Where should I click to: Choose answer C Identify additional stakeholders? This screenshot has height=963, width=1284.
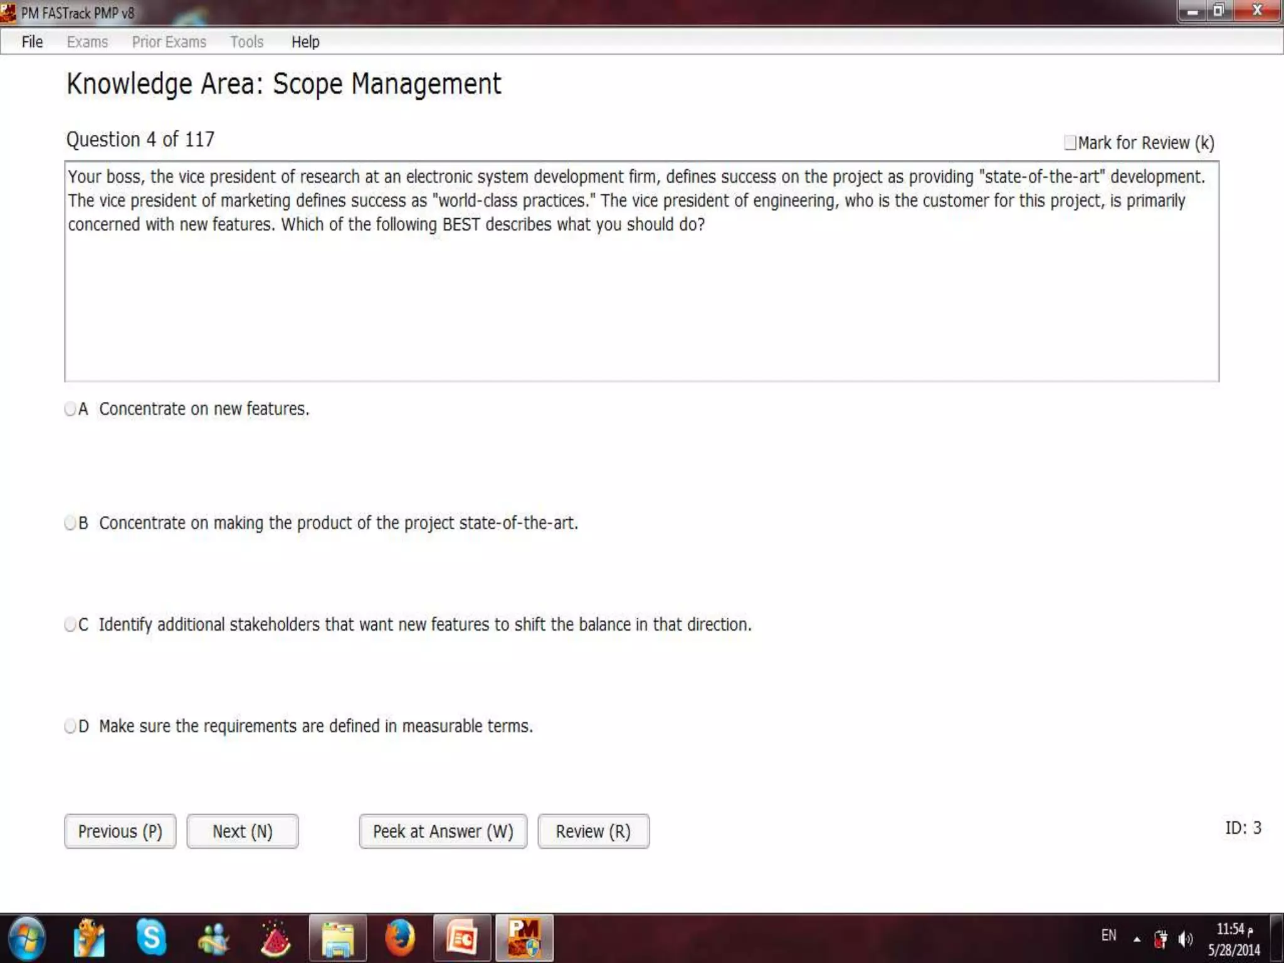70,624
